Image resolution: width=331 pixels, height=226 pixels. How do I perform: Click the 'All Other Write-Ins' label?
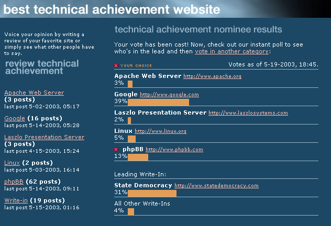142,204
